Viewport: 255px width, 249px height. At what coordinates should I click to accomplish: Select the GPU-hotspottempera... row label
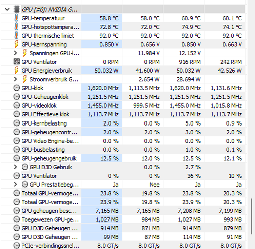(50, 27)
